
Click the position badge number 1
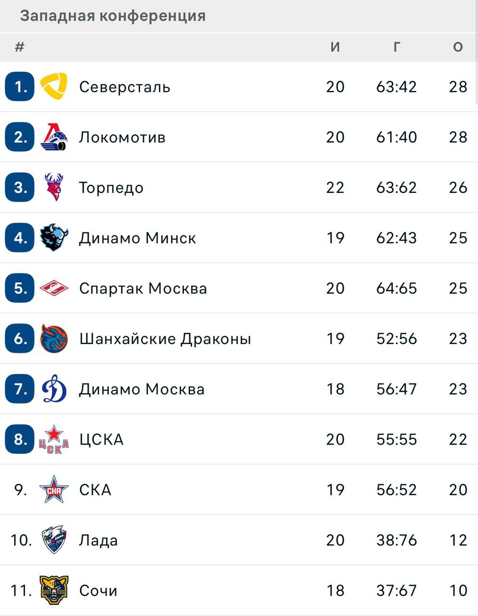click(x=20, y=87)
